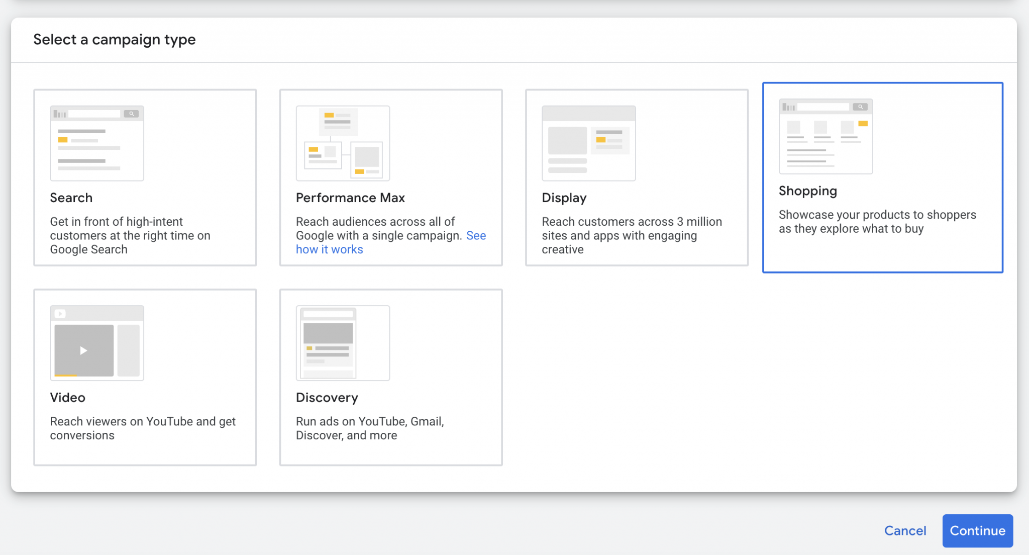Click the Search card description text
The height and width of the screenshot is (555, 1029).
[130, 235]
